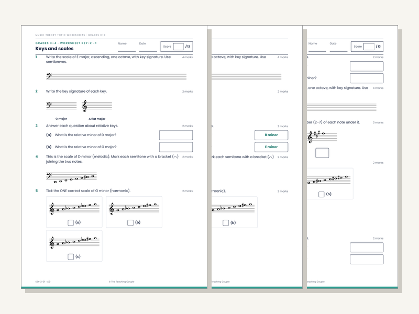Click '© The Teaching Couple' on the first page footer
The width and height of the screenshot is (419, 314).
[122, 282]
